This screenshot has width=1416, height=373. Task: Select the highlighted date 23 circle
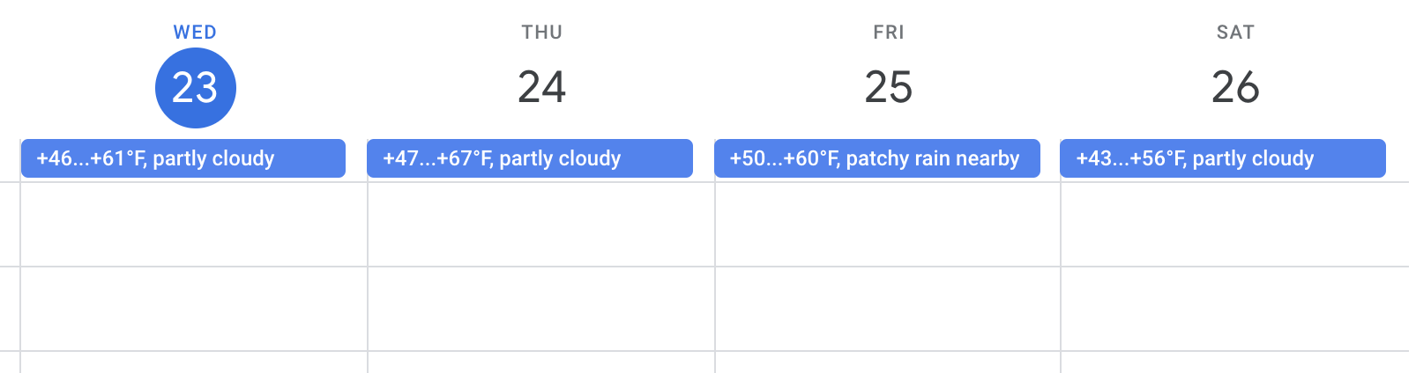195,88
